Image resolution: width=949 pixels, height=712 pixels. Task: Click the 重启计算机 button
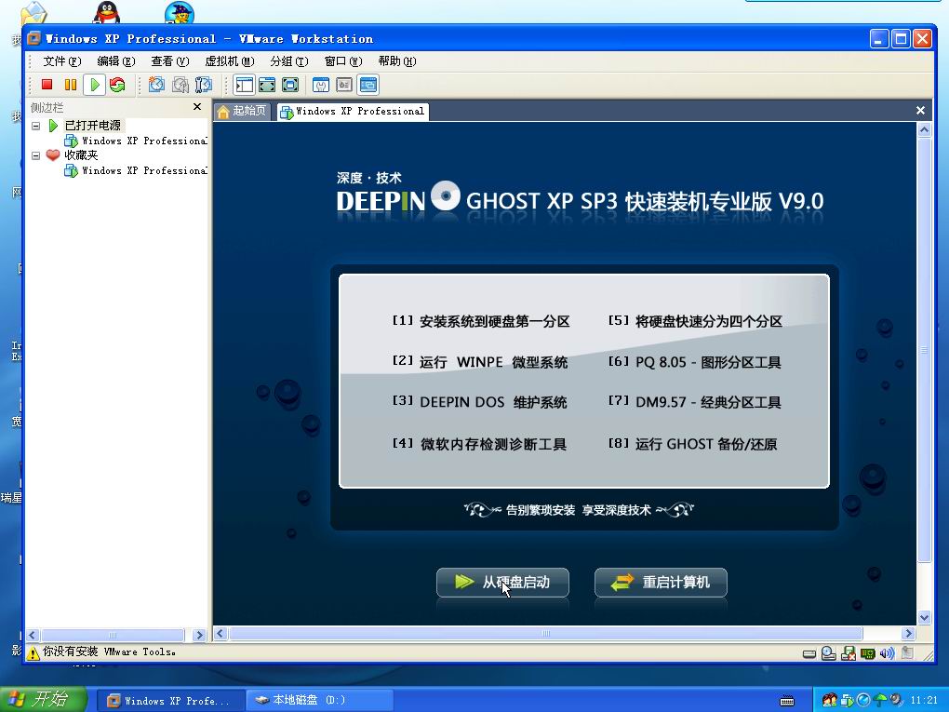click(x=661, y=583)
